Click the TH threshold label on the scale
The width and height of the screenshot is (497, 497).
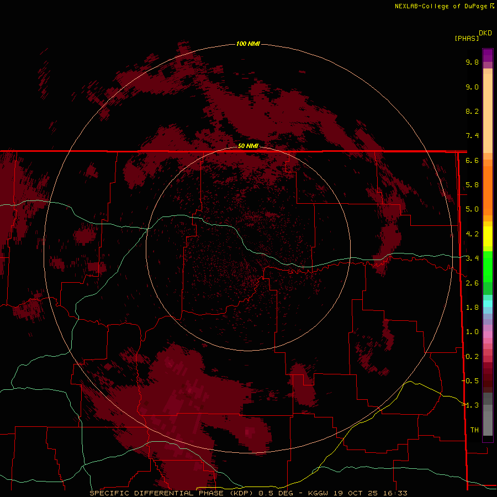click(474, 430)
